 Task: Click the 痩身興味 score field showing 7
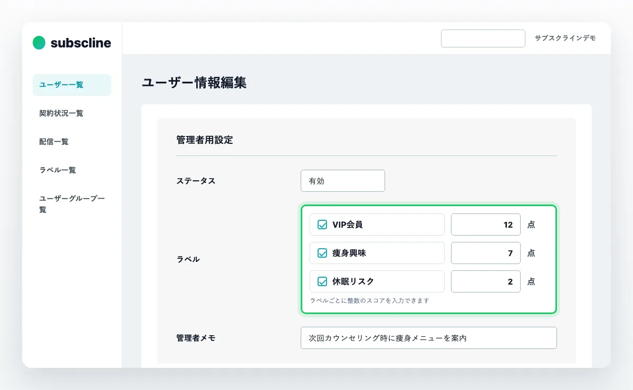486,253
